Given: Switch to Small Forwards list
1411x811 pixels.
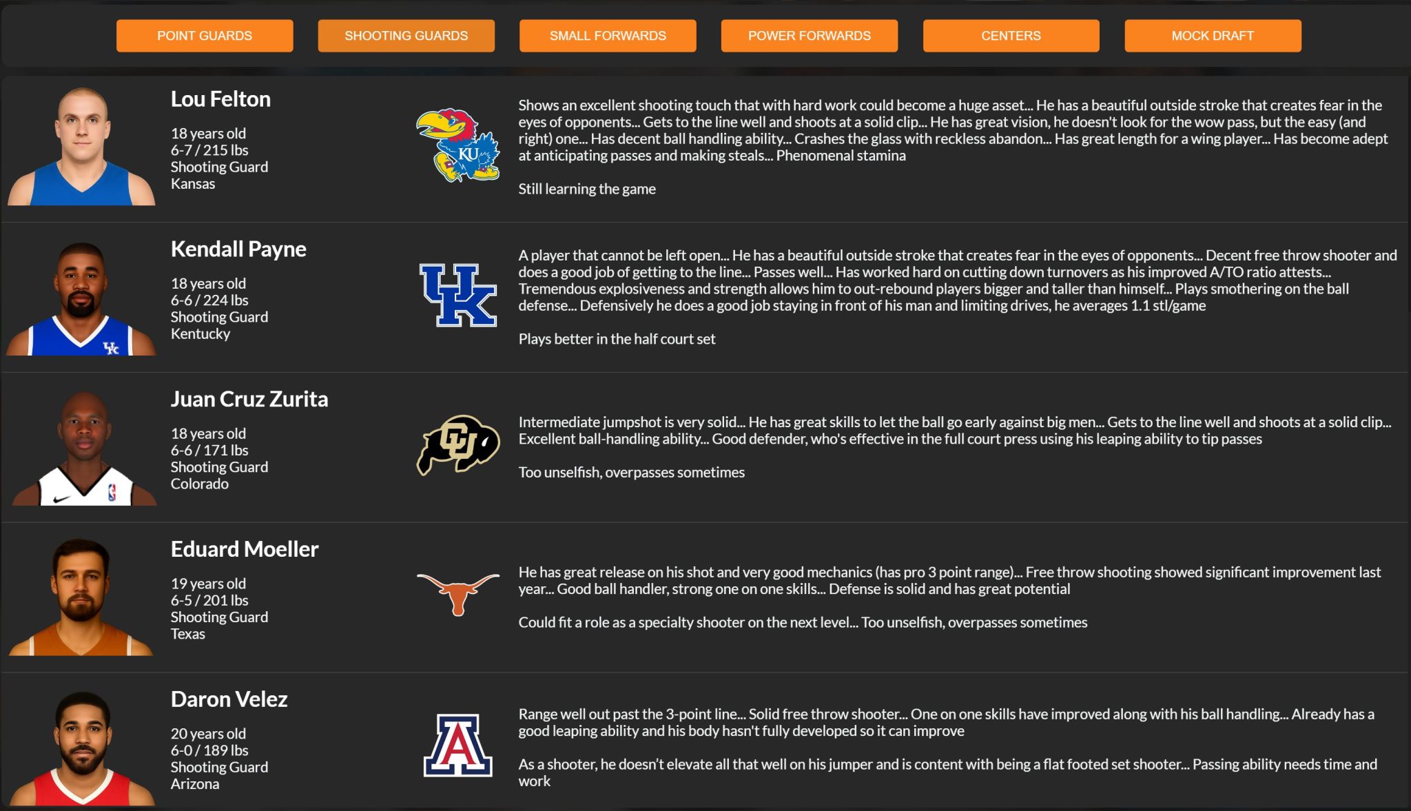Looking at the screenshot, I should pyautogui.click(x=608, y=36).
